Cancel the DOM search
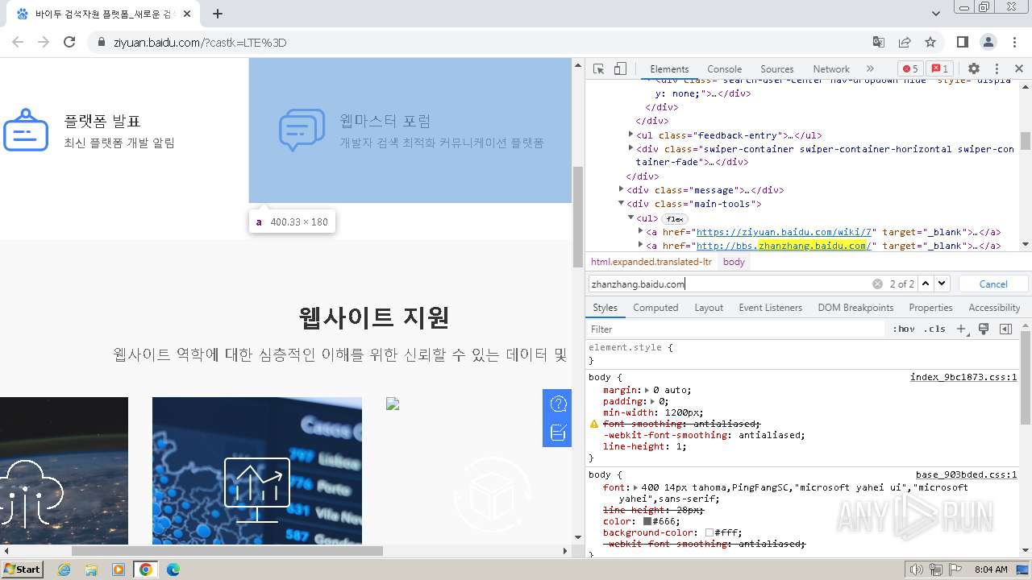The height and width of the screenshot is (580, 1032). [x=993, y=284]
